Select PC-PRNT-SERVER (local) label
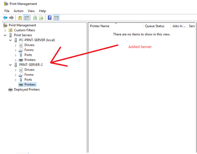Viewport: 197px width, 154px height. [37, 40]
